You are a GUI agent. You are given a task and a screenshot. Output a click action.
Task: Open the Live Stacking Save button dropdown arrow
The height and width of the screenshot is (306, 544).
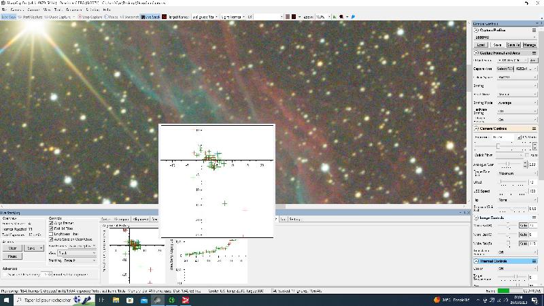click(x=41, y=248)
